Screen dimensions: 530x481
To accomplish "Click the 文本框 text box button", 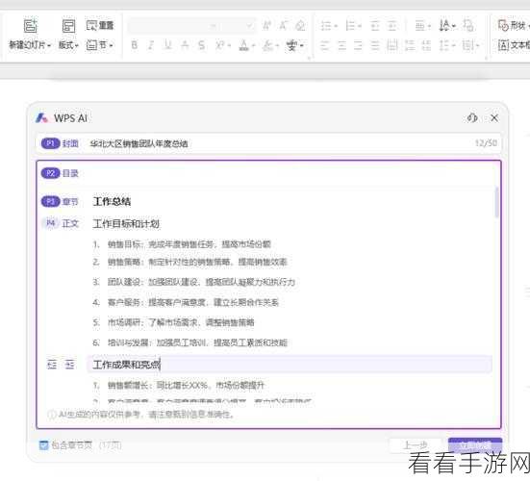I will pyautogui.click(x=514, y=45).
